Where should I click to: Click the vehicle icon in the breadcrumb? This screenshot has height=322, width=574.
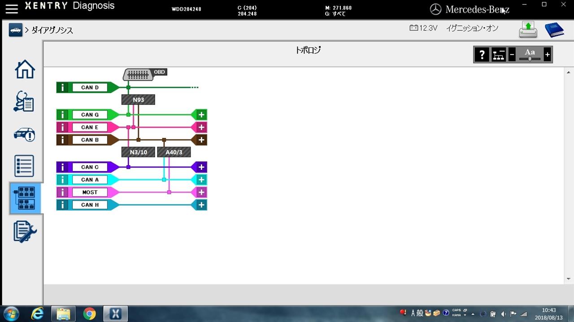(x=15, y=30)
